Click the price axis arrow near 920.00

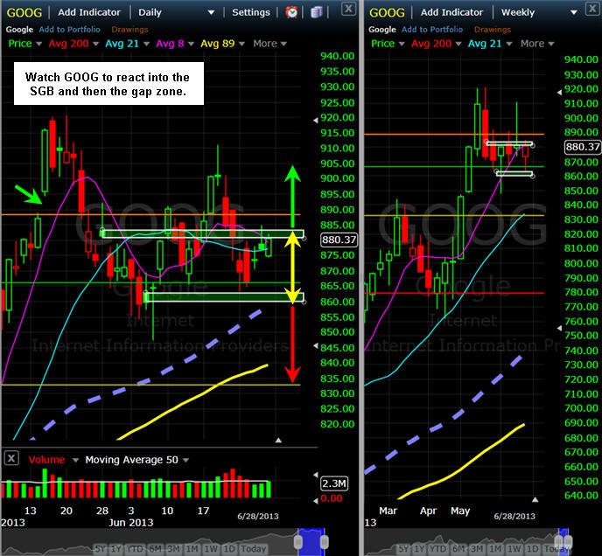coord(316,121)
